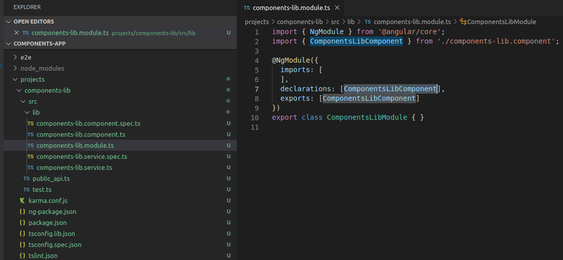The image size is (563, 260).
Task: Close the components-lib.module.ts editor tab
Action: coord(337,8)
